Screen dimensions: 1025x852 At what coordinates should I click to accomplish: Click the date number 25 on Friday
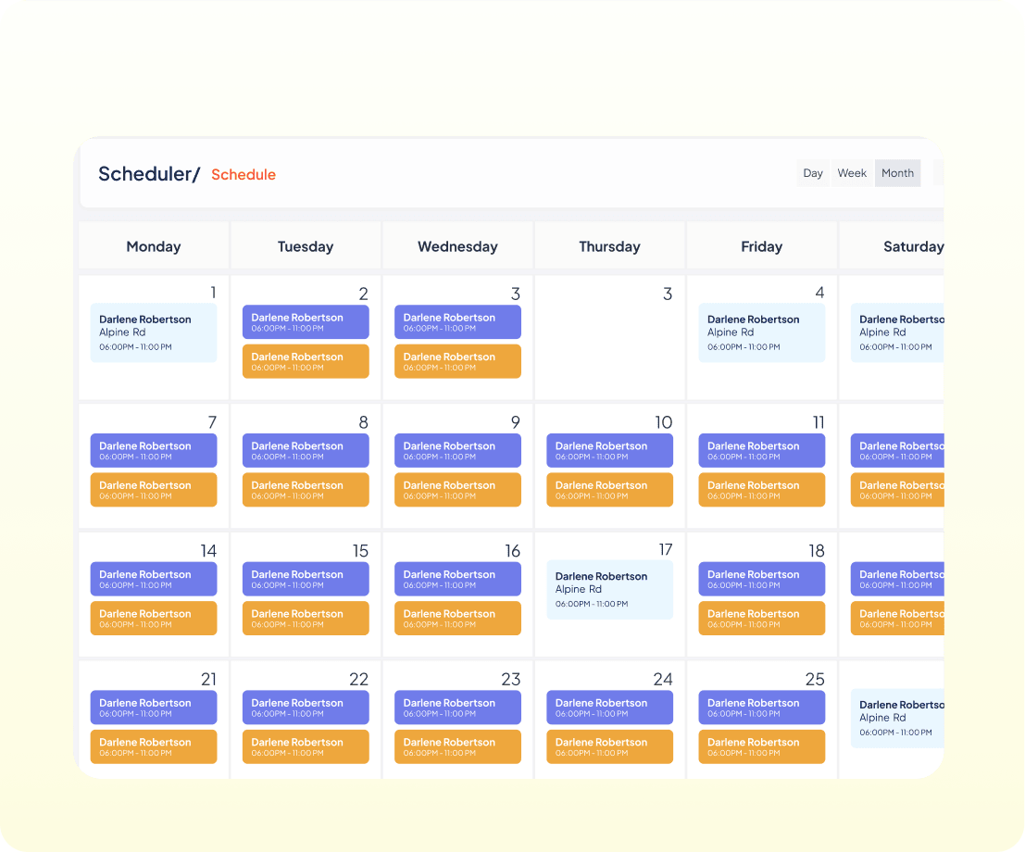pos(815,680)
